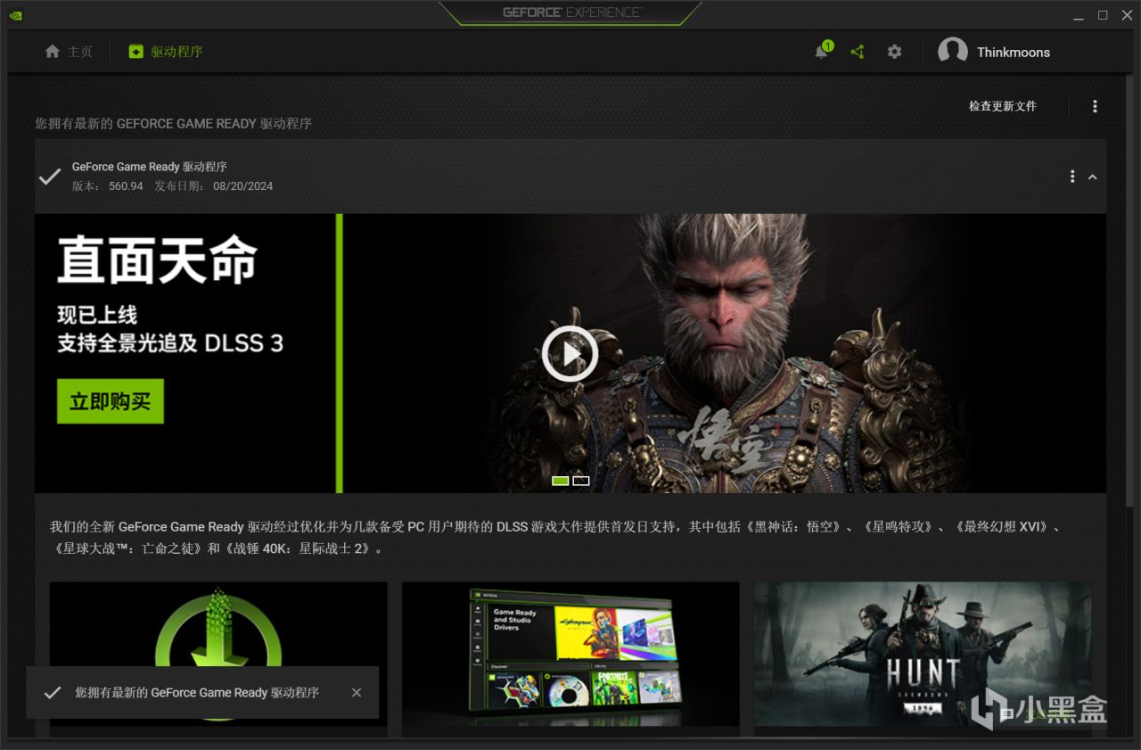Click the driver installed checkmark icon
1141x750 pixels.
50,177
